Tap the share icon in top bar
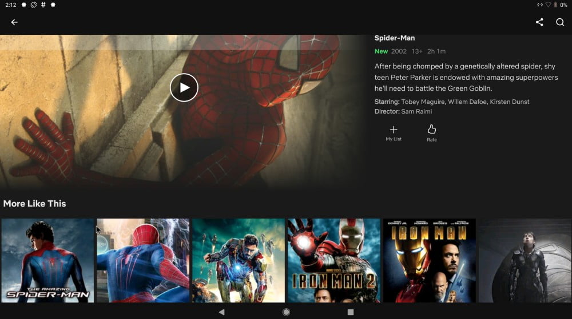 pos(539,22)
